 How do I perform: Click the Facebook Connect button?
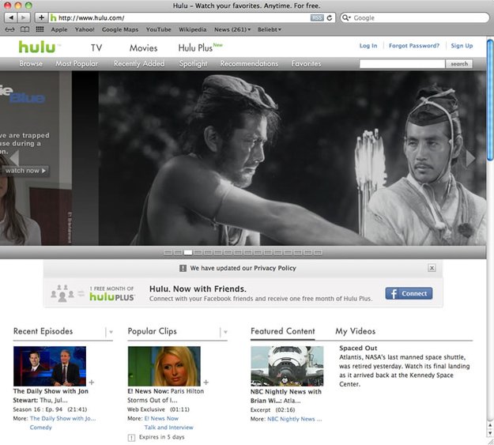[409, 293]
